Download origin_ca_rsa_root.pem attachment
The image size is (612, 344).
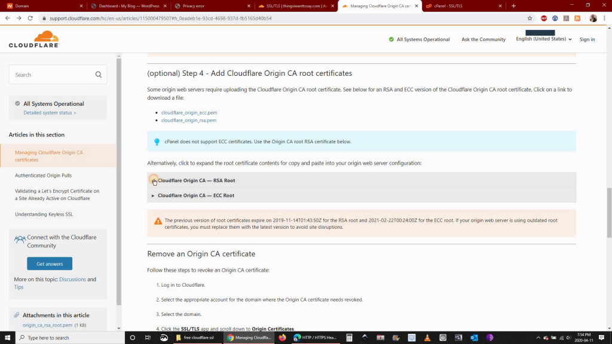(47, 325)
